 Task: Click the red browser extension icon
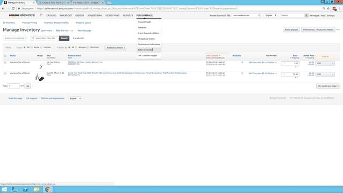point(334,9)
